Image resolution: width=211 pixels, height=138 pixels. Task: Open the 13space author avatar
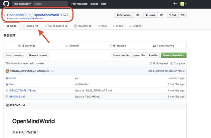[x=7, y=71]
